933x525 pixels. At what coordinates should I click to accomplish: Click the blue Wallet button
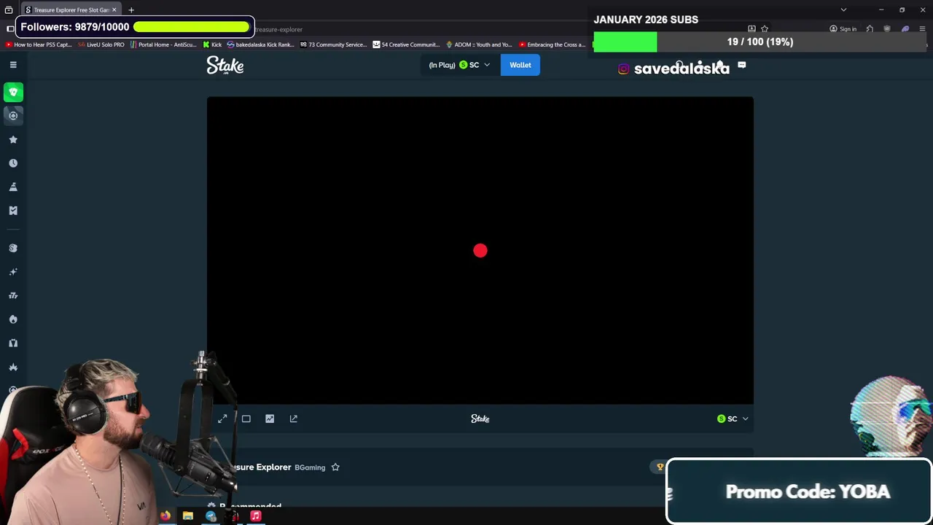pos(520,65)
